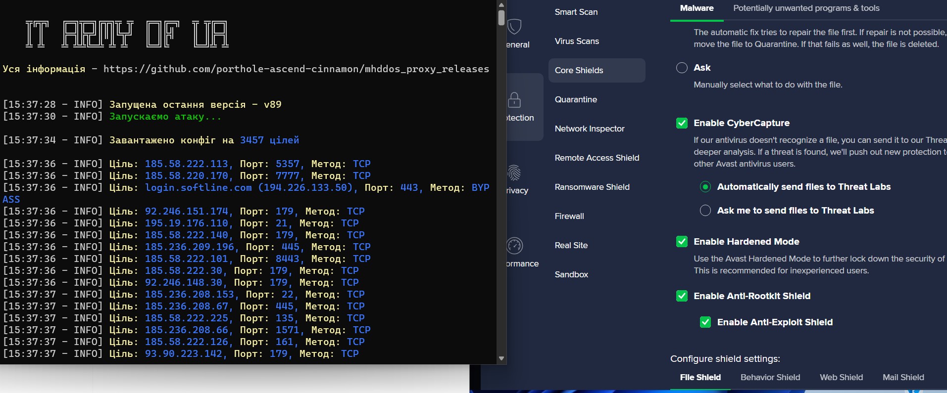Image resolution: width=947 pixels, height=393 pixels.
Task: Go to Remote Access Shield
Action: pyautogui.click(x=597, y=158)
